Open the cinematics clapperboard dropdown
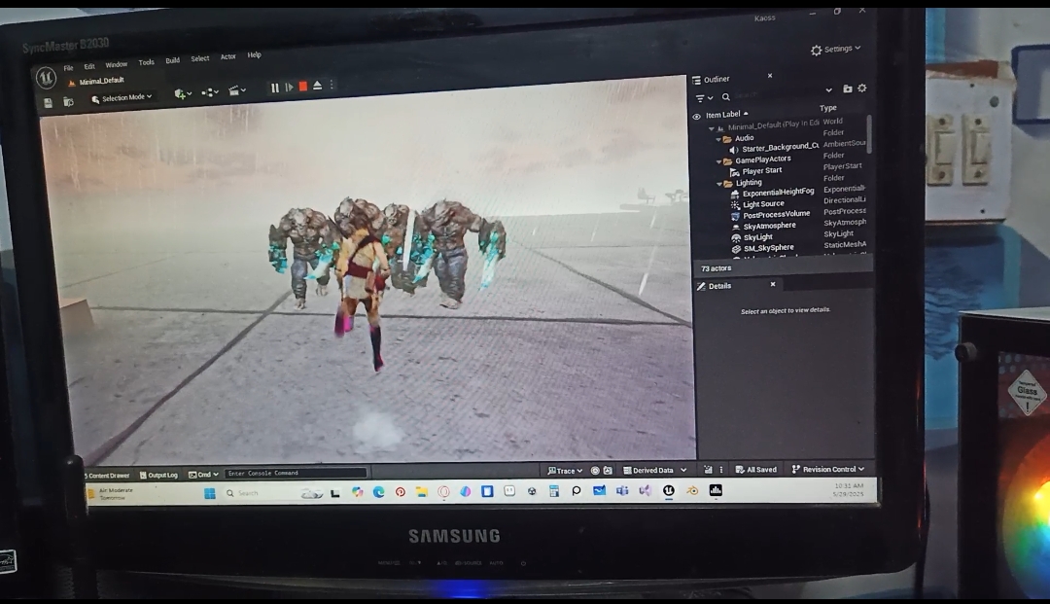Screen dimensions: 1050x604 tap(236, 91)
